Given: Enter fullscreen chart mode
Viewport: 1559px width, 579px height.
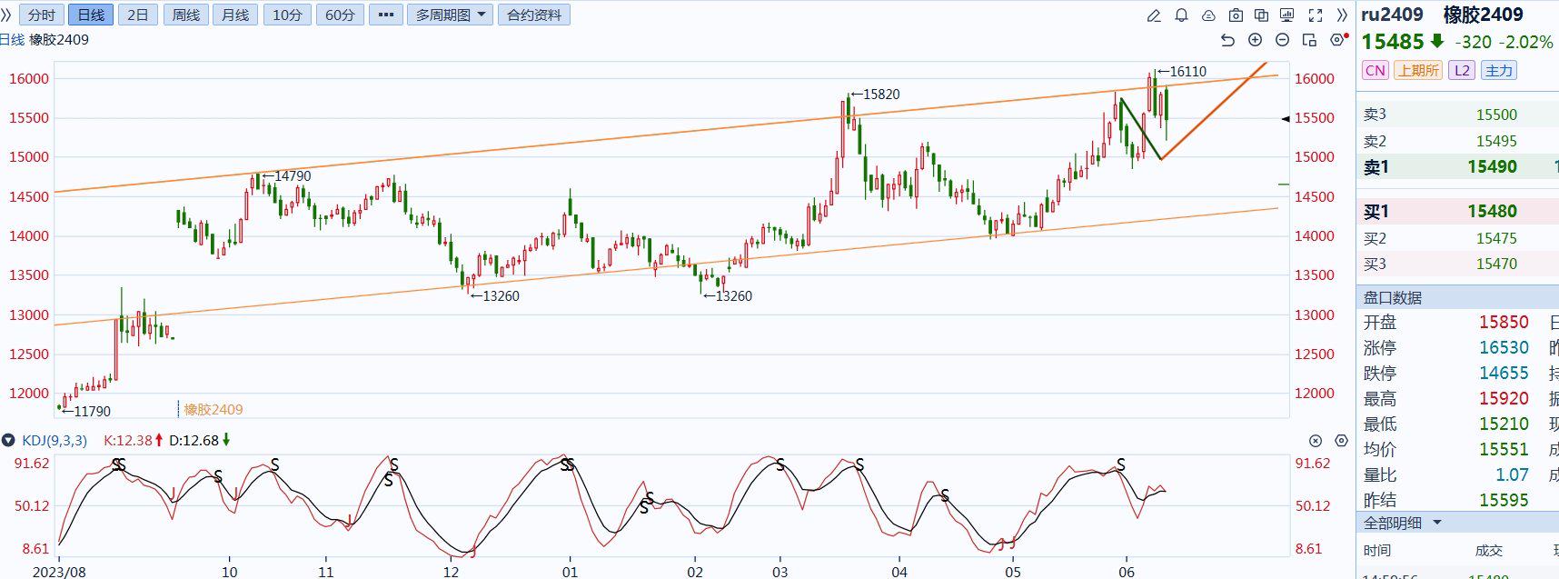Looking at the screenshot, I should [1315, 15].
